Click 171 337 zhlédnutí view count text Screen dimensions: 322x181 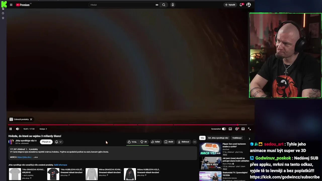point(17,149)
